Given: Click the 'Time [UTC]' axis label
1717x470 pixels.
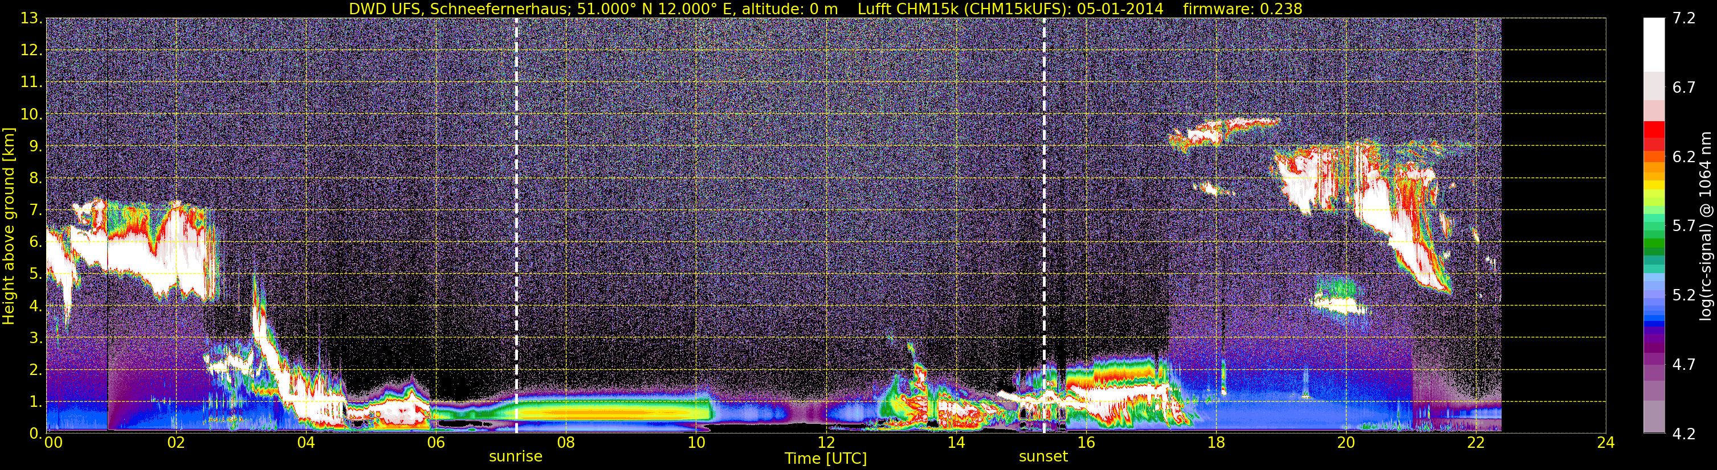Looking at the screenshot, I should (826, 458).
